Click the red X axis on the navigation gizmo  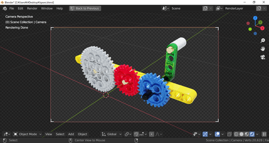[262, 28]
